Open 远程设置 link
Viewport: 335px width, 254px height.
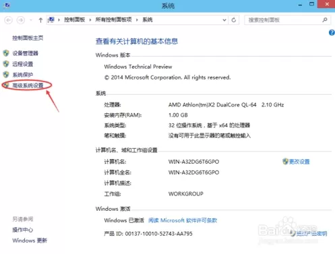click(23, 64)
